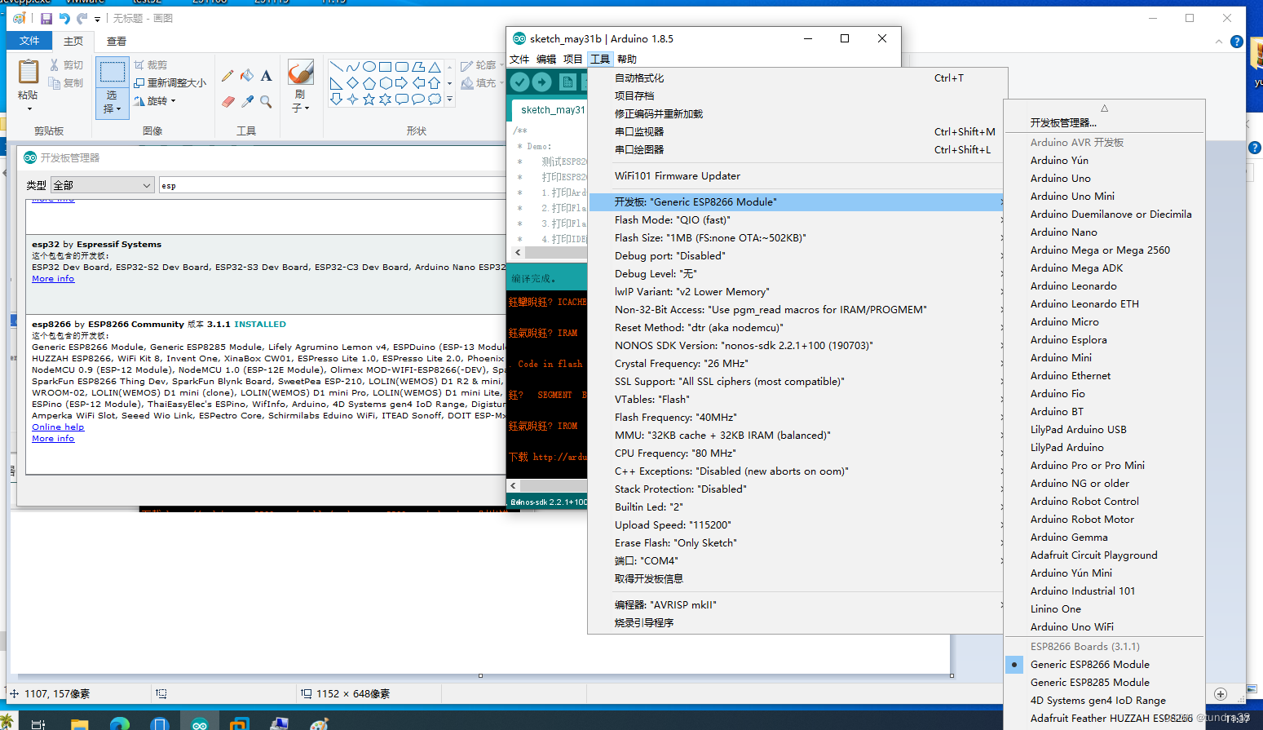Click the Arduino IDE icon in taskbar
Screen dimensions: 1263x730
(200, 723)
